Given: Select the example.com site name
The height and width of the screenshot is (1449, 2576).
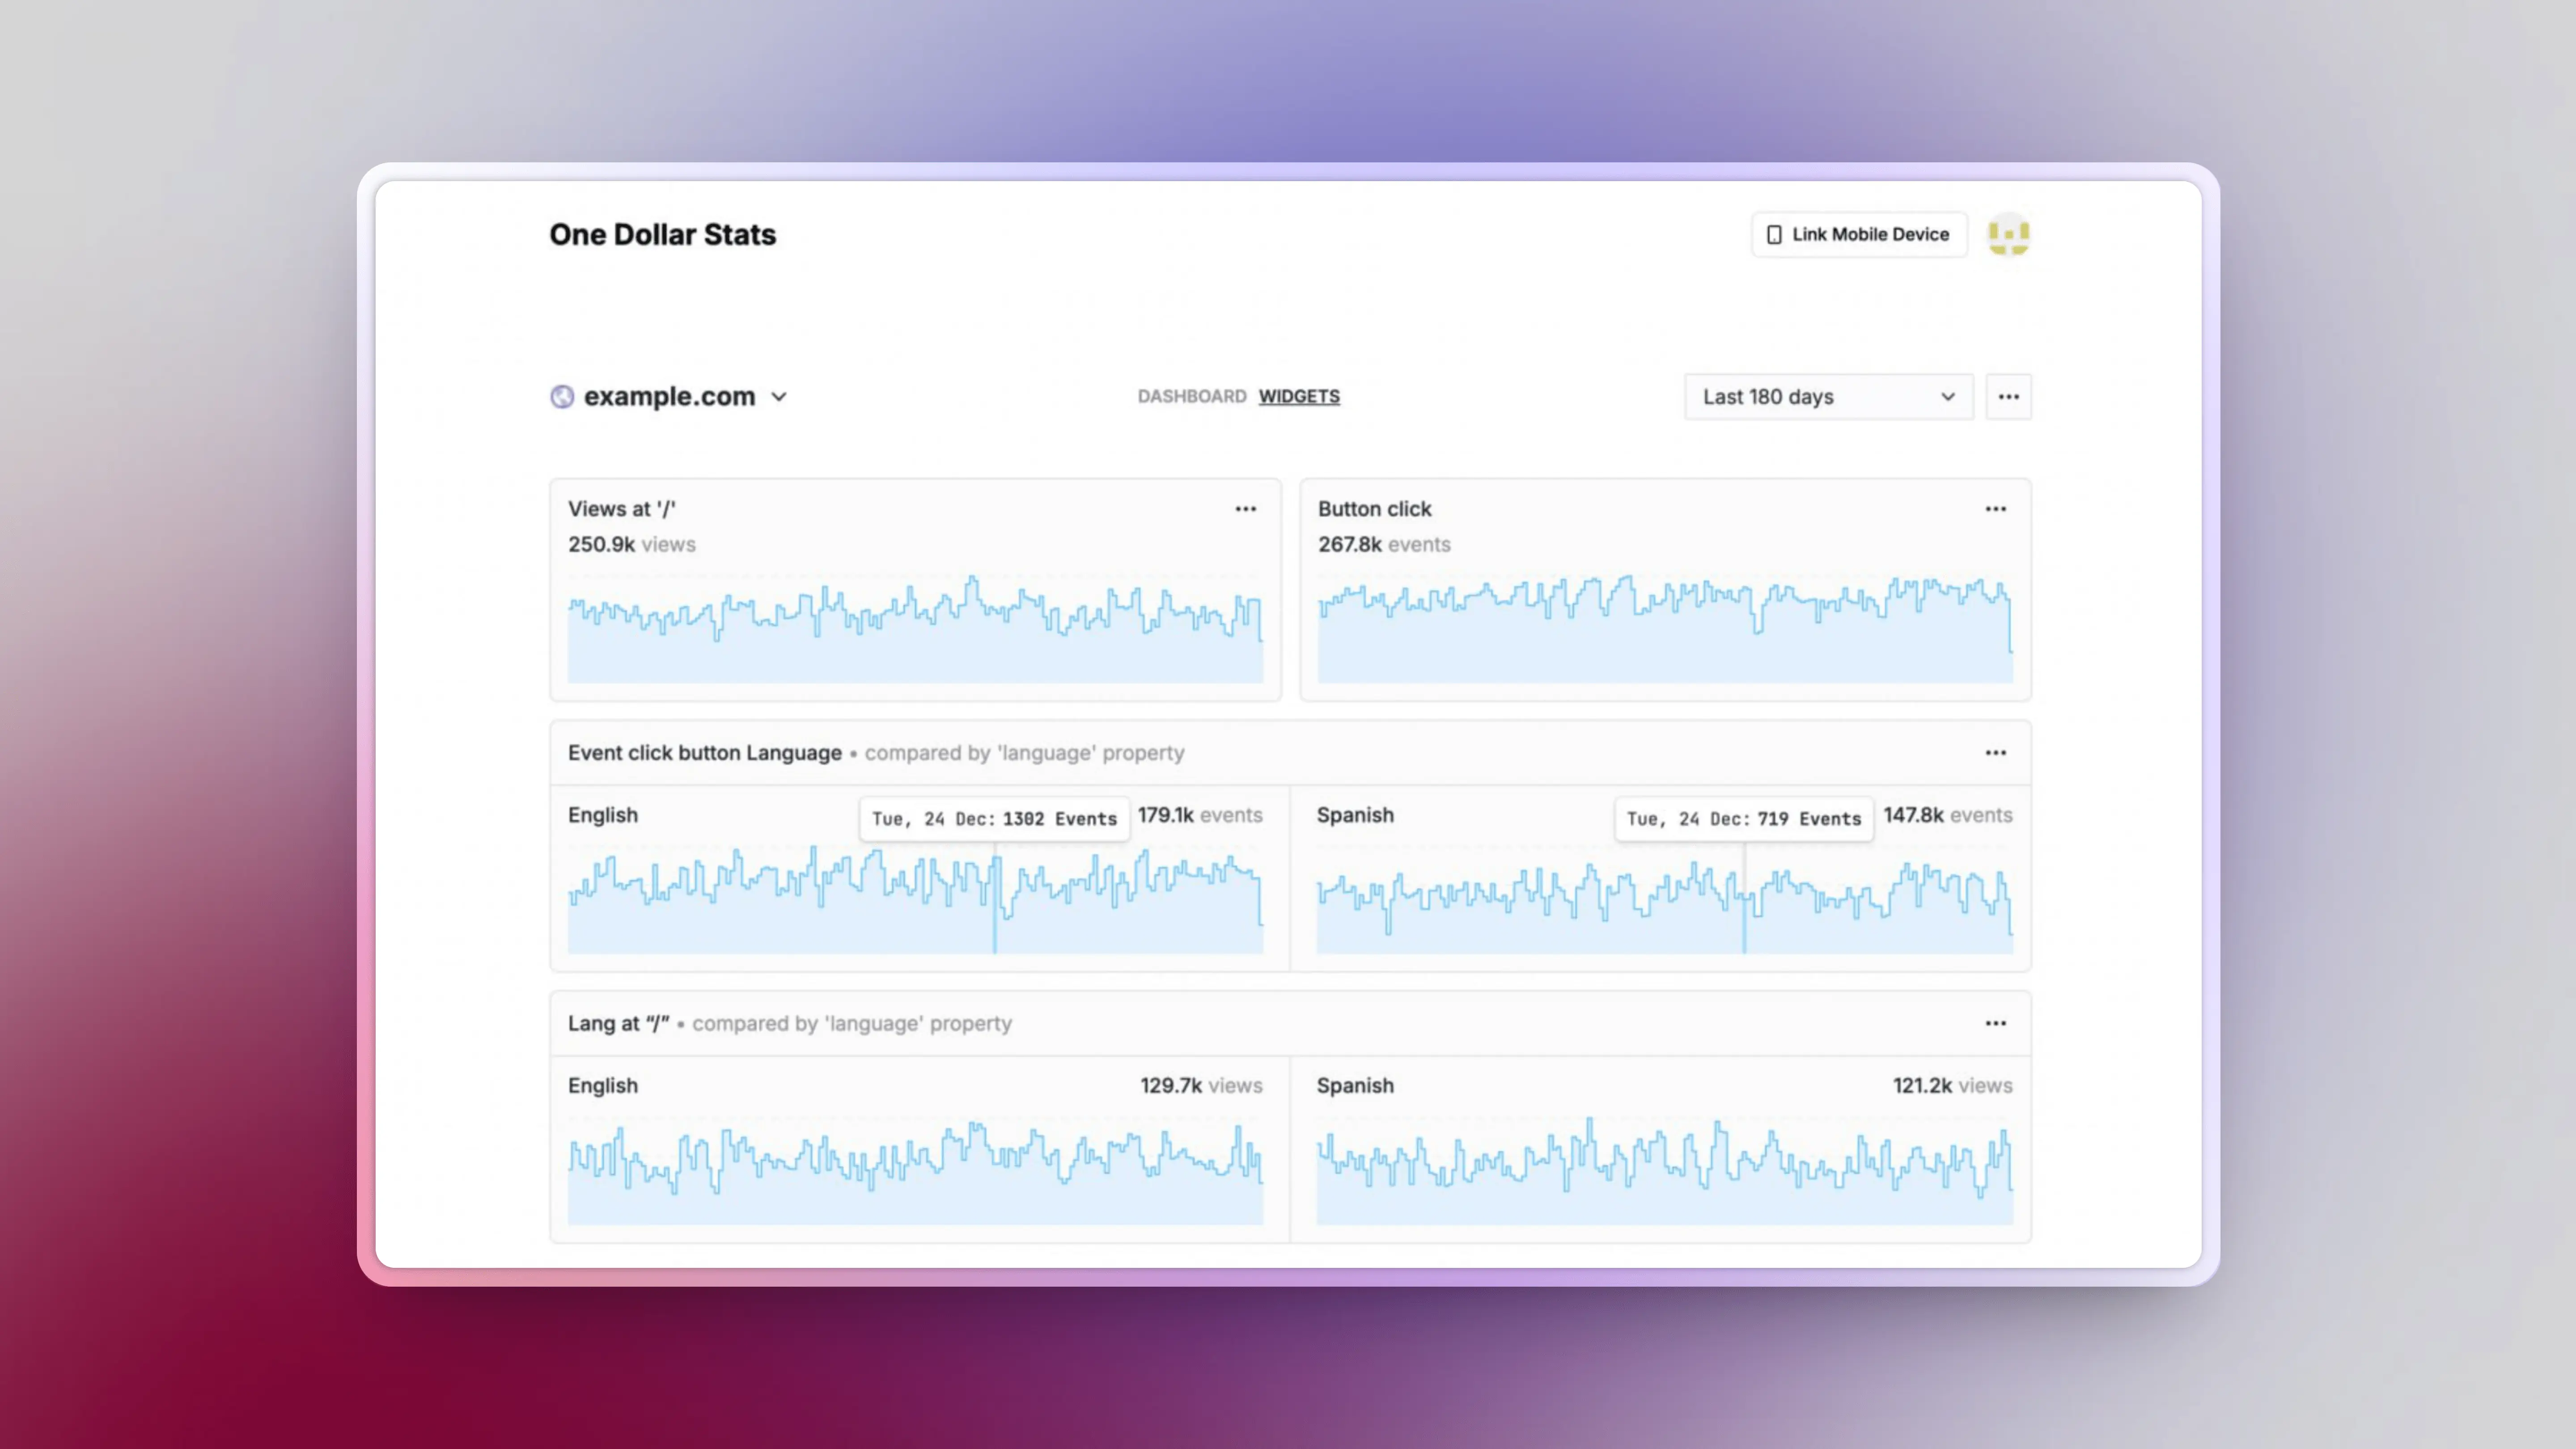Looking at the screenshot, I should (669, 397).
